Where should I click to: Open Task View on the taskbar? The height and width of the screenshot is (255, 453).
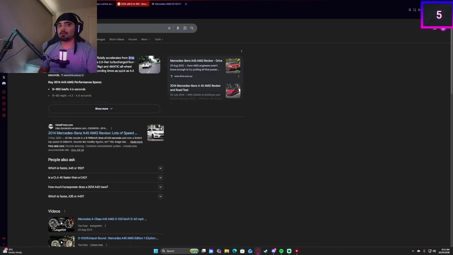203,251
